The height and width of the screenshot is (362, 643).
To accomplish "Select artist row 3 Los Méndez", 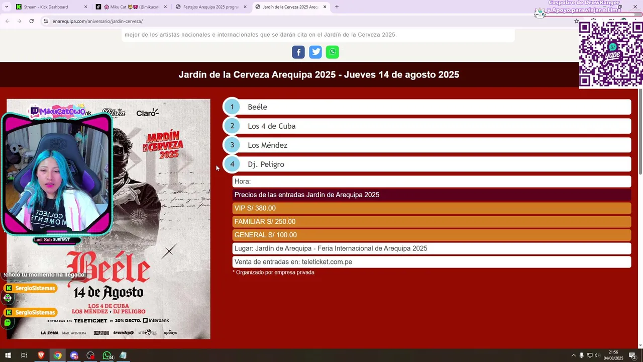I will tap(427, 145).
